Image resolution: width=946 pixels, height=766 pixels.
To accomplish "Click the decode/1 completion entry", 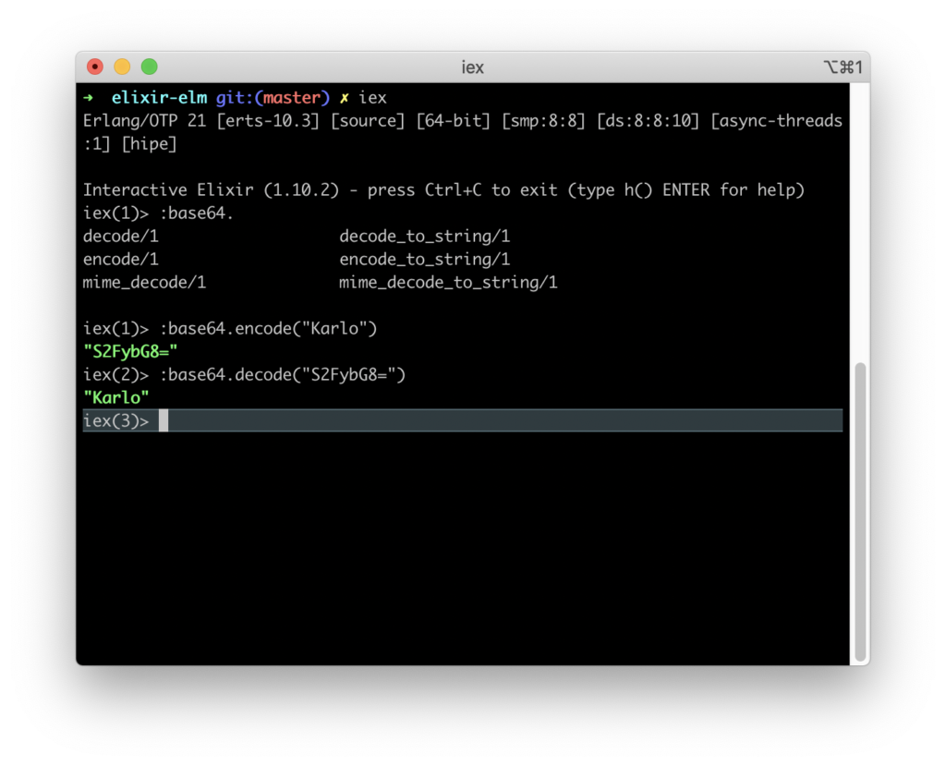I will (x=121, y=236).
